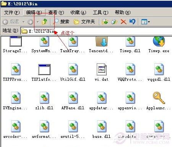Open the 查看(V) menu

tap(56, 13)
